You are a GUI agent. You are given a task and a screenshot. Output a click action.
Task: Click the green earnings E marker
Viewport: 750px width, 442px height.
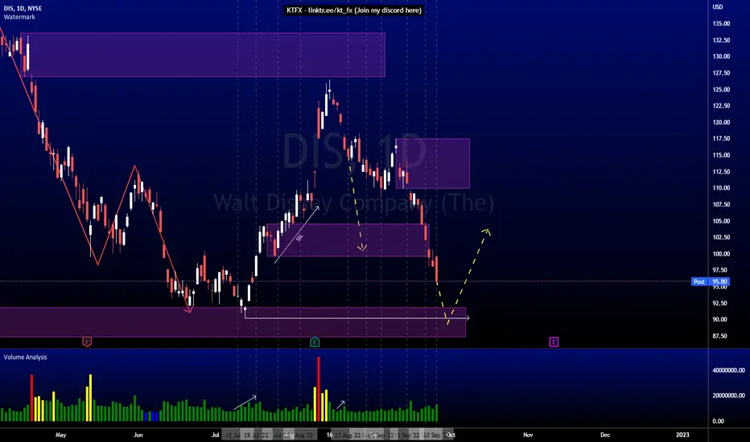[x=315, y=342]
